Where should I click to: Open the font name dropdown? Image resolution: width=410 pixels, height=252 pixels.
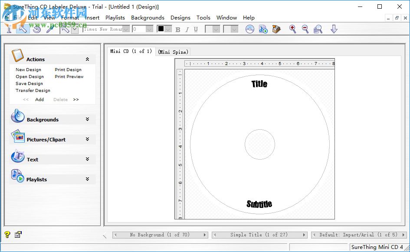click(125, 29)
